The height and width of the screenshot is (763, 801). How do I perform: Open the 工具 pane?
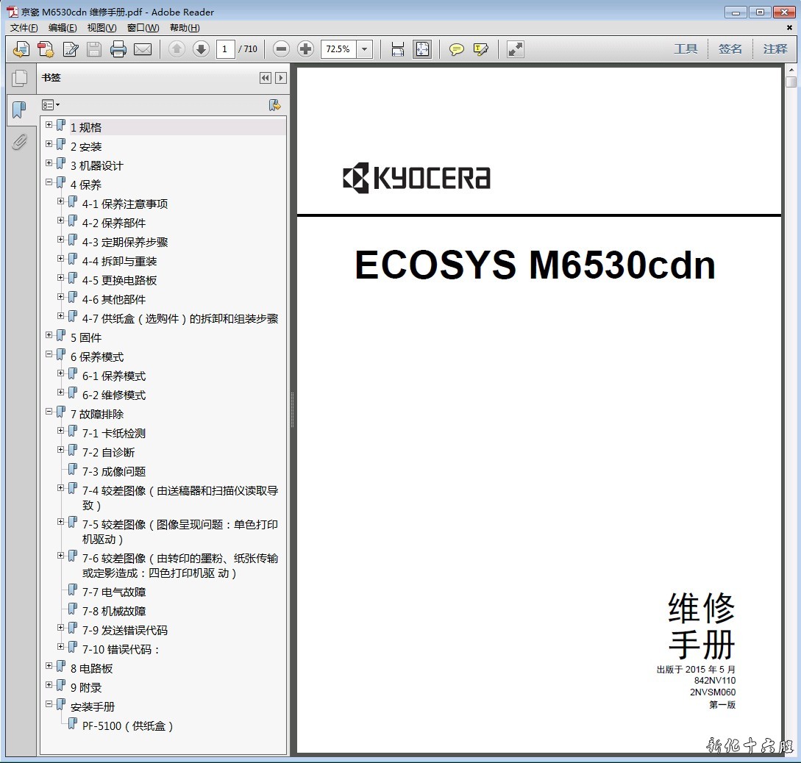coord(686,49)
